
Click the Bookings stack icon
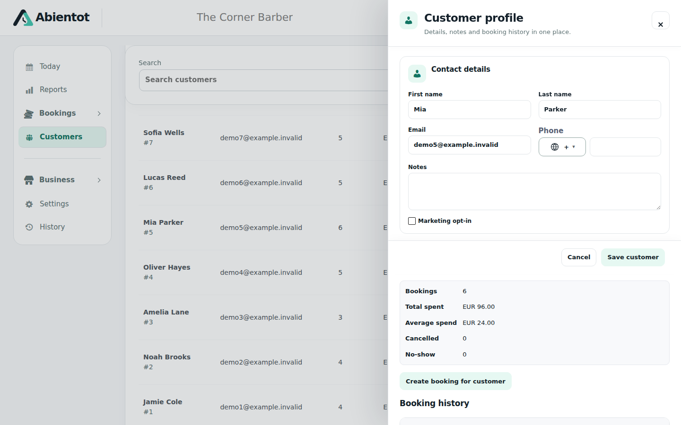click(x=29, y=114)
